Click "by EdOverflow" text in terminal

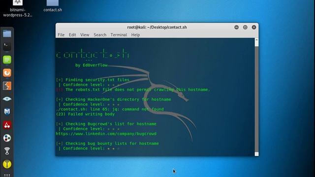pyautogui.click(x=92, y=65)
